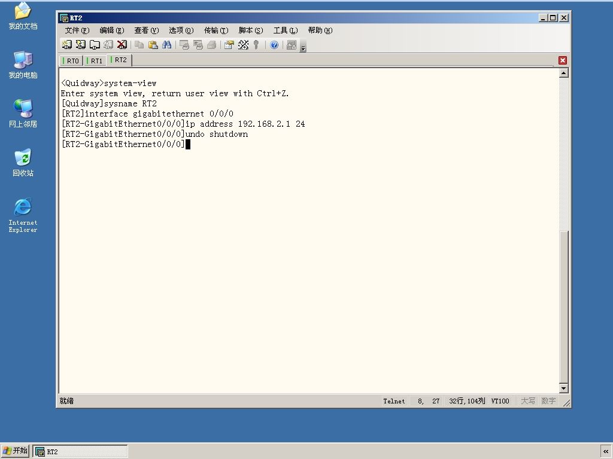Click the Disconnect red X icon
This screenshot has height=459, width=613.
122,45
